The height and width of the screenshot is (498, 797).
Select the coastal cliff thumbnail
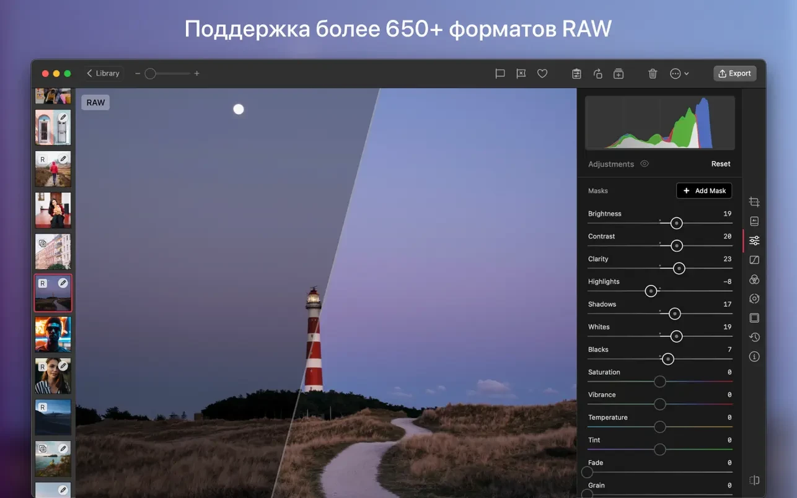(x=53, y=459)
